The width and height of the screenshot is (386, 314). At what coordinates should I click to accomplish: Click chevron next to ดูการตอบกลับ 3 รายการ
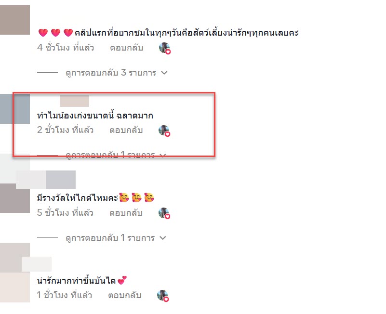(x=164, y=73)
